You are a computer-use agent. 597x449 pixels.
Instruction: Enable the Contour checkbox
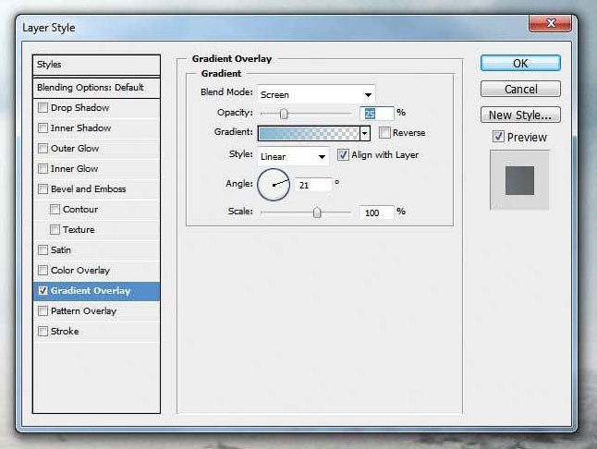(x=55, y=210)
